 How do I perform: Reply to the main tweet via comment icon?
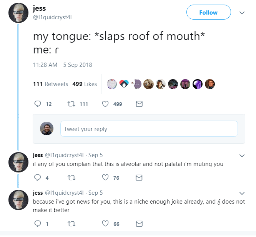38,104
